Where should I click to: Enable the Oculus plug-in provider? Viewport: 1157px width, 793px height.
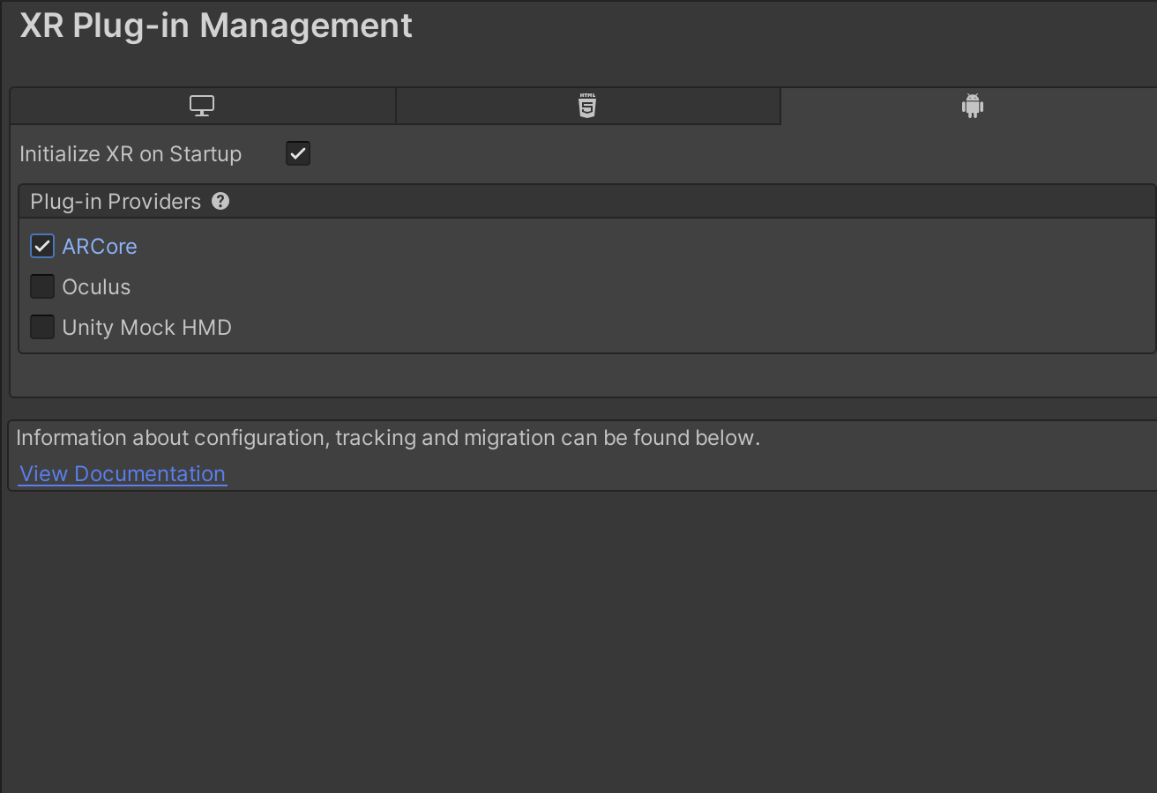(42, 286)
